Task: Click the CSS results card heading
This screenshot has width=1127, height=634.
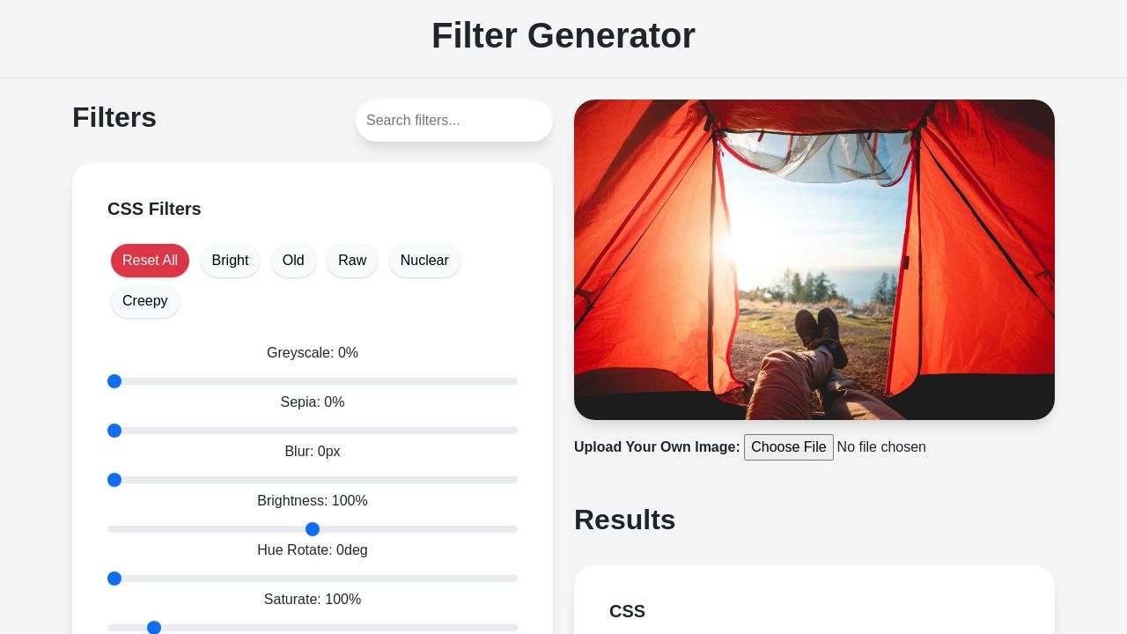Action: (x=627, y=611)
